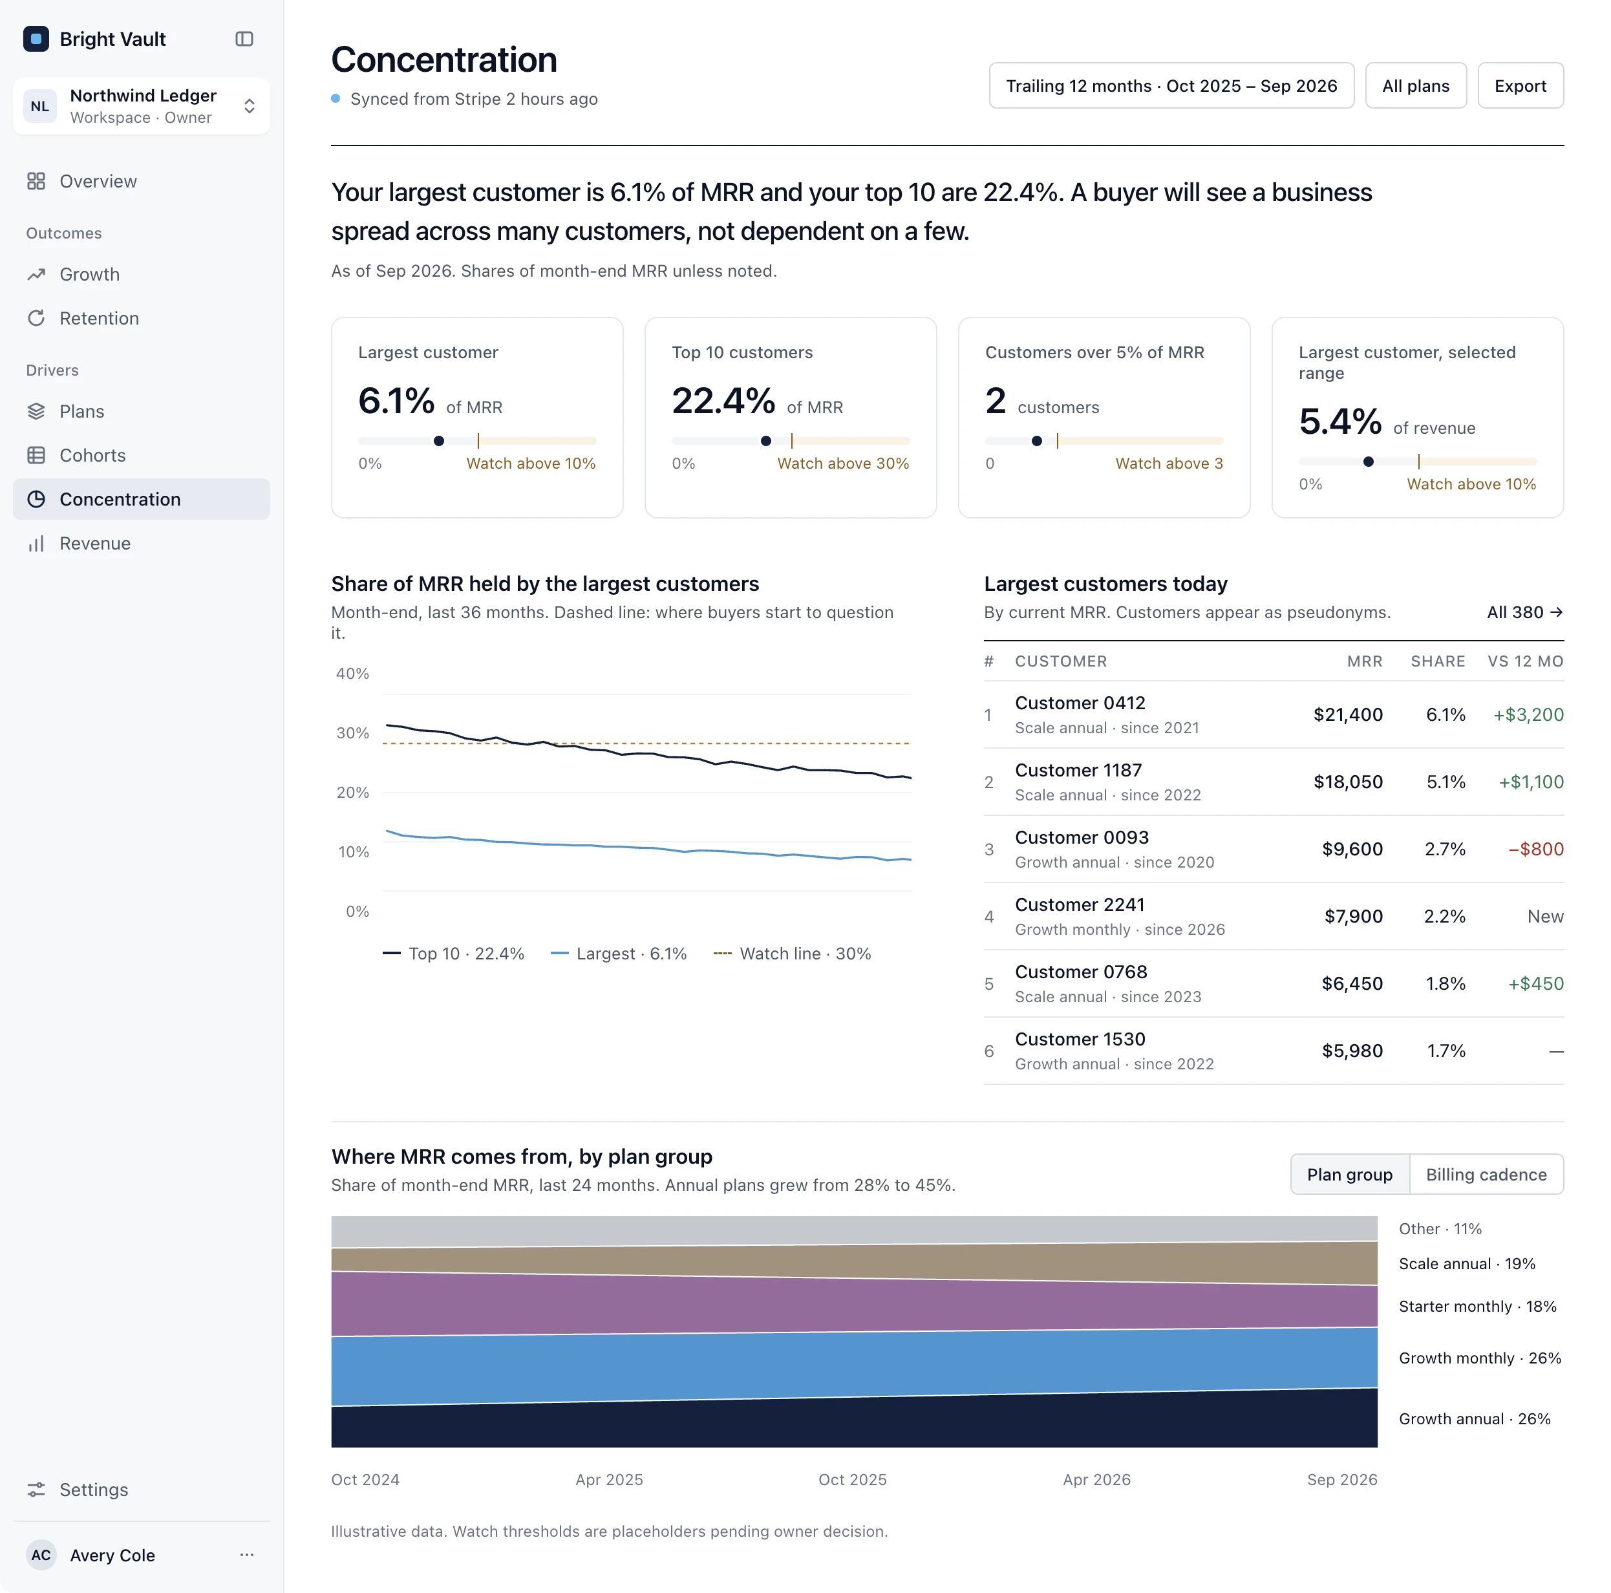
Task: Click the Largest customer card
Action: pyautogui.click(x=477, y=417)
